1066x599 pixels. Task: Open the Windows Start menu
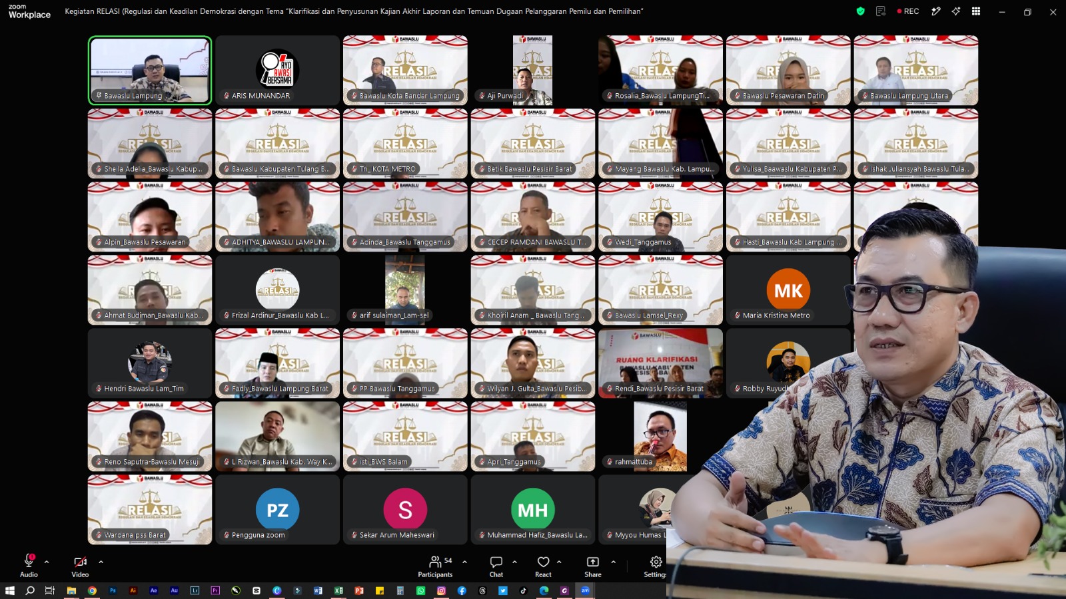10,590
